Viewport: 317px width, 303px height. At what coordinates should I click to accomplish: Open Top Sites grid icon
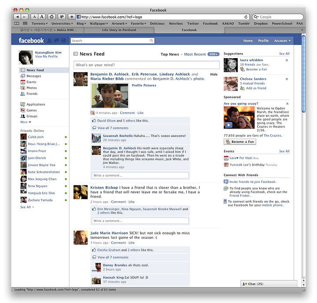[25, 23]
